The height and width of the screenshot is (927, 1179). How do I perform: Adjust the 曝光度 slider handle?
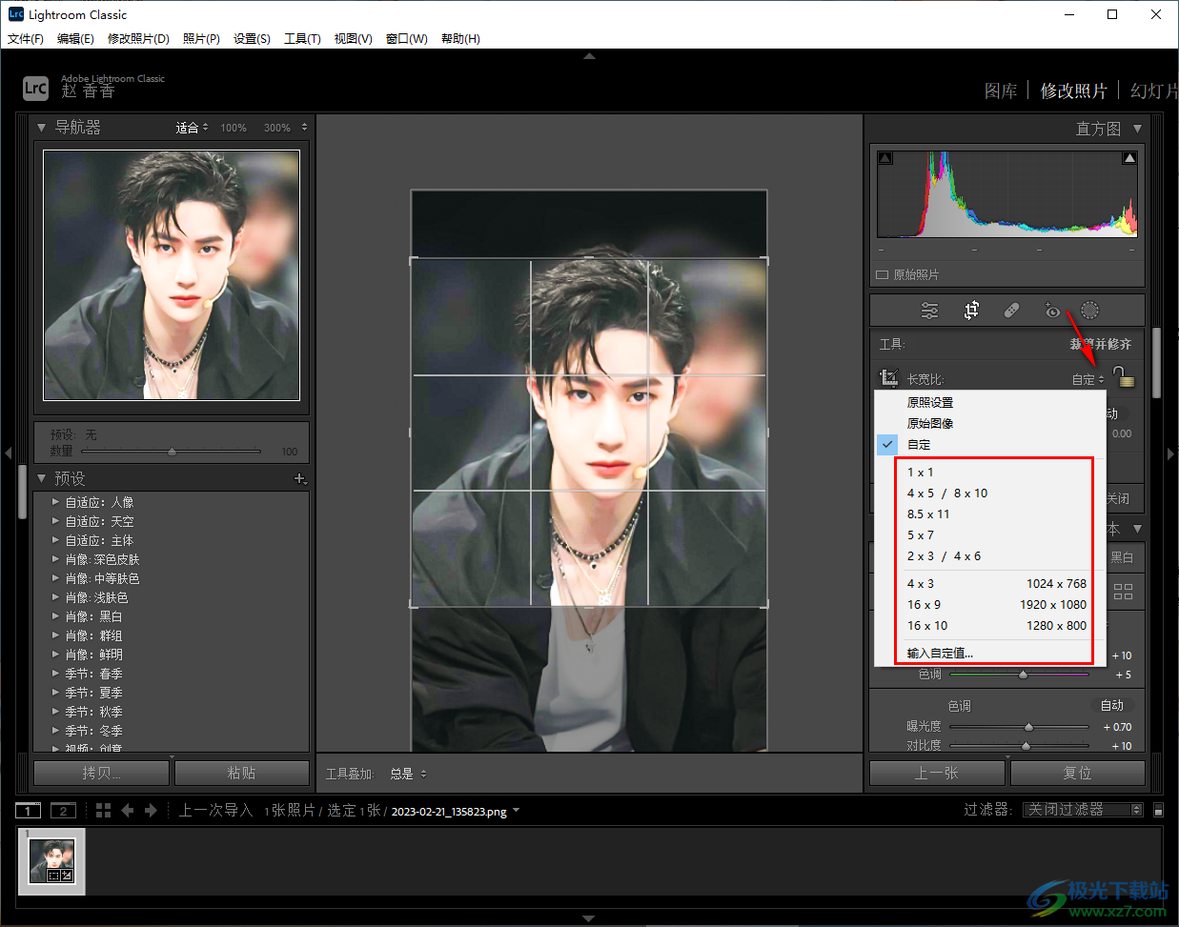coord(1027,727)
